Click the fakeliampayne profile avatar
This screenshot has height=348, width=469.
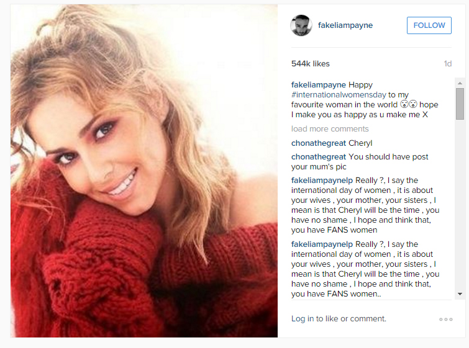click(x=301, y=25)
